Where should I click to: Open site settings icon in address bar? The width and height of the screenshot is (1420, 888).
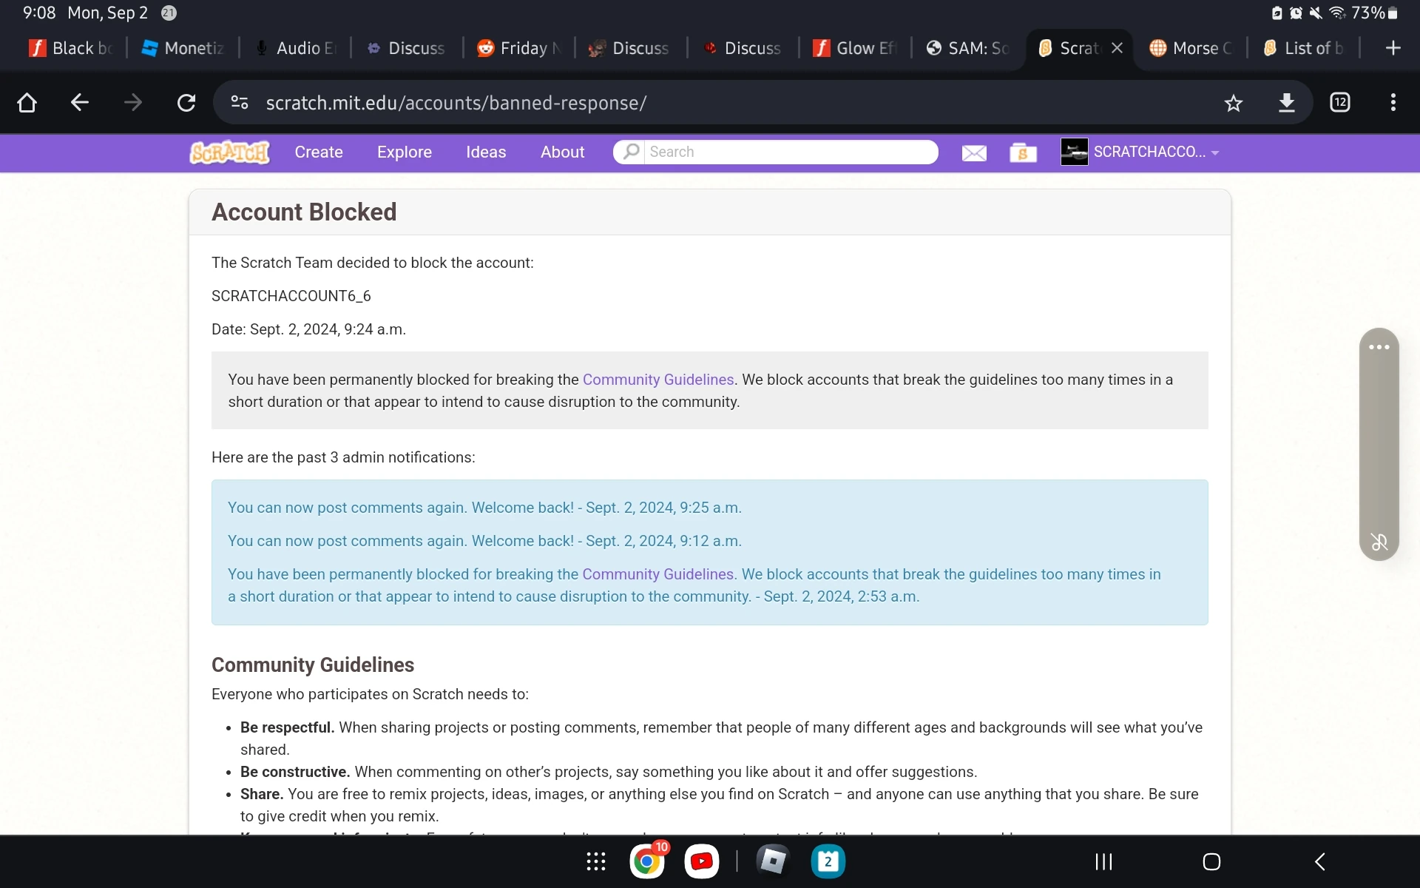(x=239, y=103)
